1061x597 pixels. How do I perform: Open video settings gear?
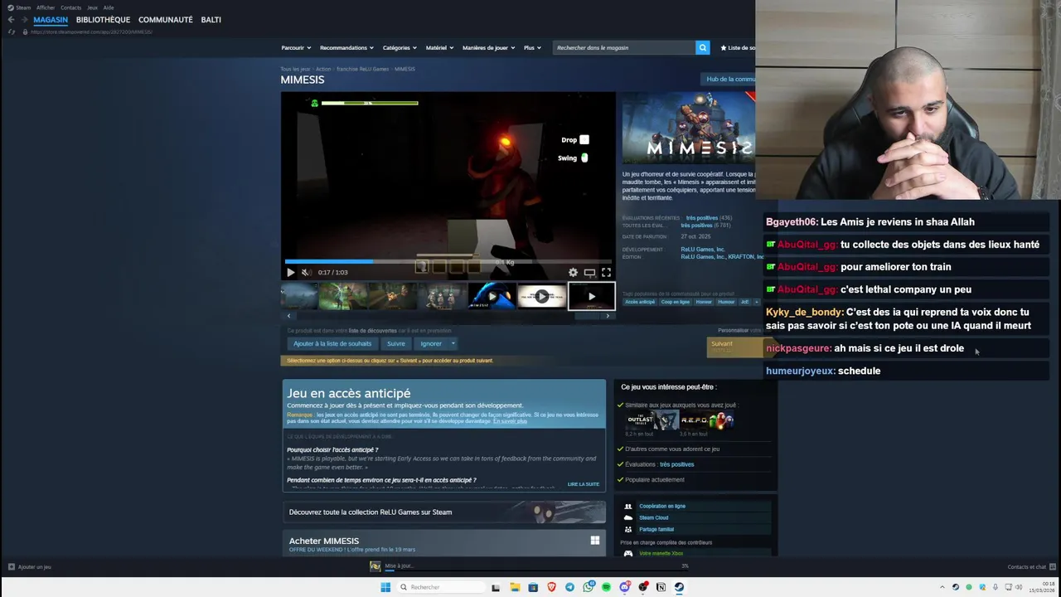[573, 272]
